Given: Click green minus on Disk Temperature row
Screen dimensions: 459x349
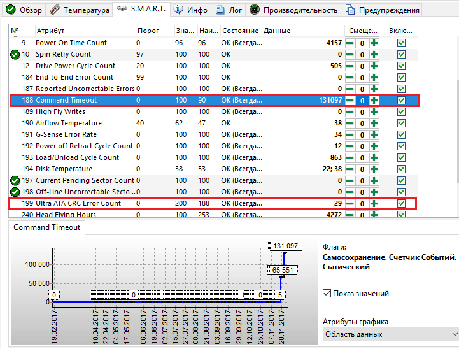Looking at the screenshot, I should [x=350, y=169].
